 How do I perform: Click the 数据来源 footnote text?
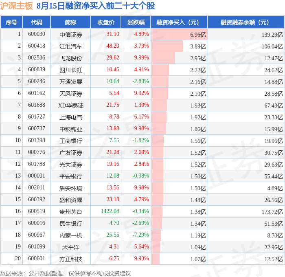[x=66, y=273]
